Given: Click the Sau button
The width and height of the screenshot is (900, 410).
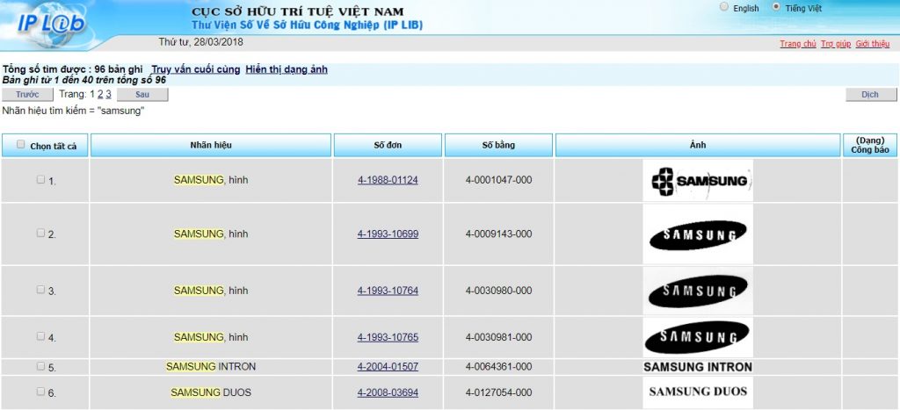Looking at the screenshot, I should (x=142, y=95).
